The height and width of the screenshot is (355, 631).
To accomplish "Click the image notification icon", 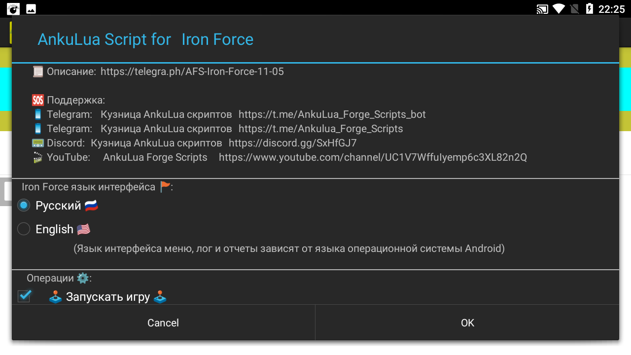I will click(x=31, y=9).
